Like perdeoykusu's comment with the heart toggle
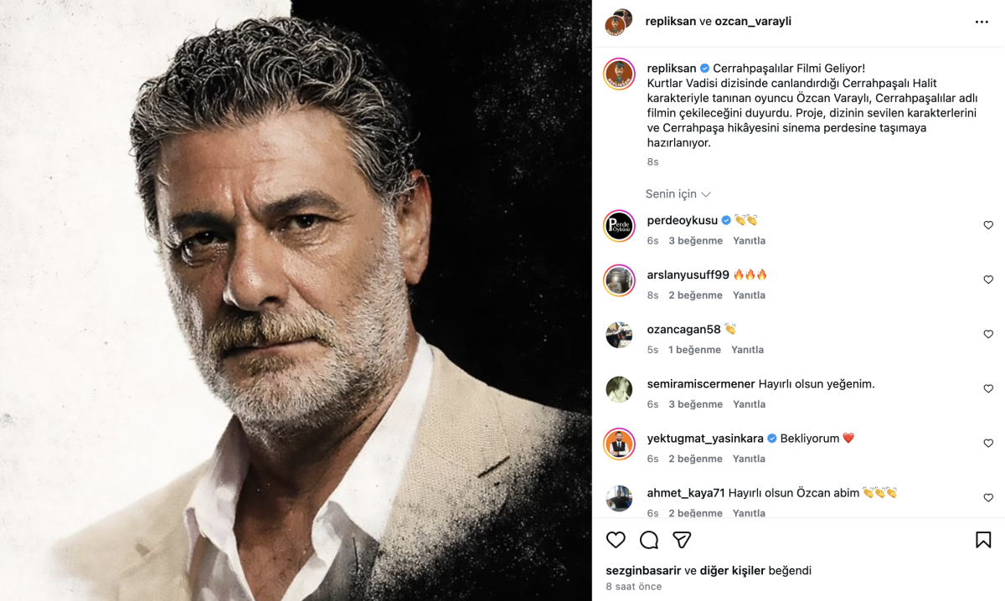The height and width of the screenshot is (601, 1005). pos(988,225)
